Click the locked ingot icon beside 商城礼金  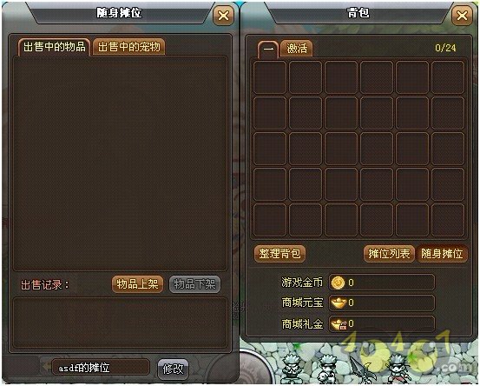[x=339, y=323]
